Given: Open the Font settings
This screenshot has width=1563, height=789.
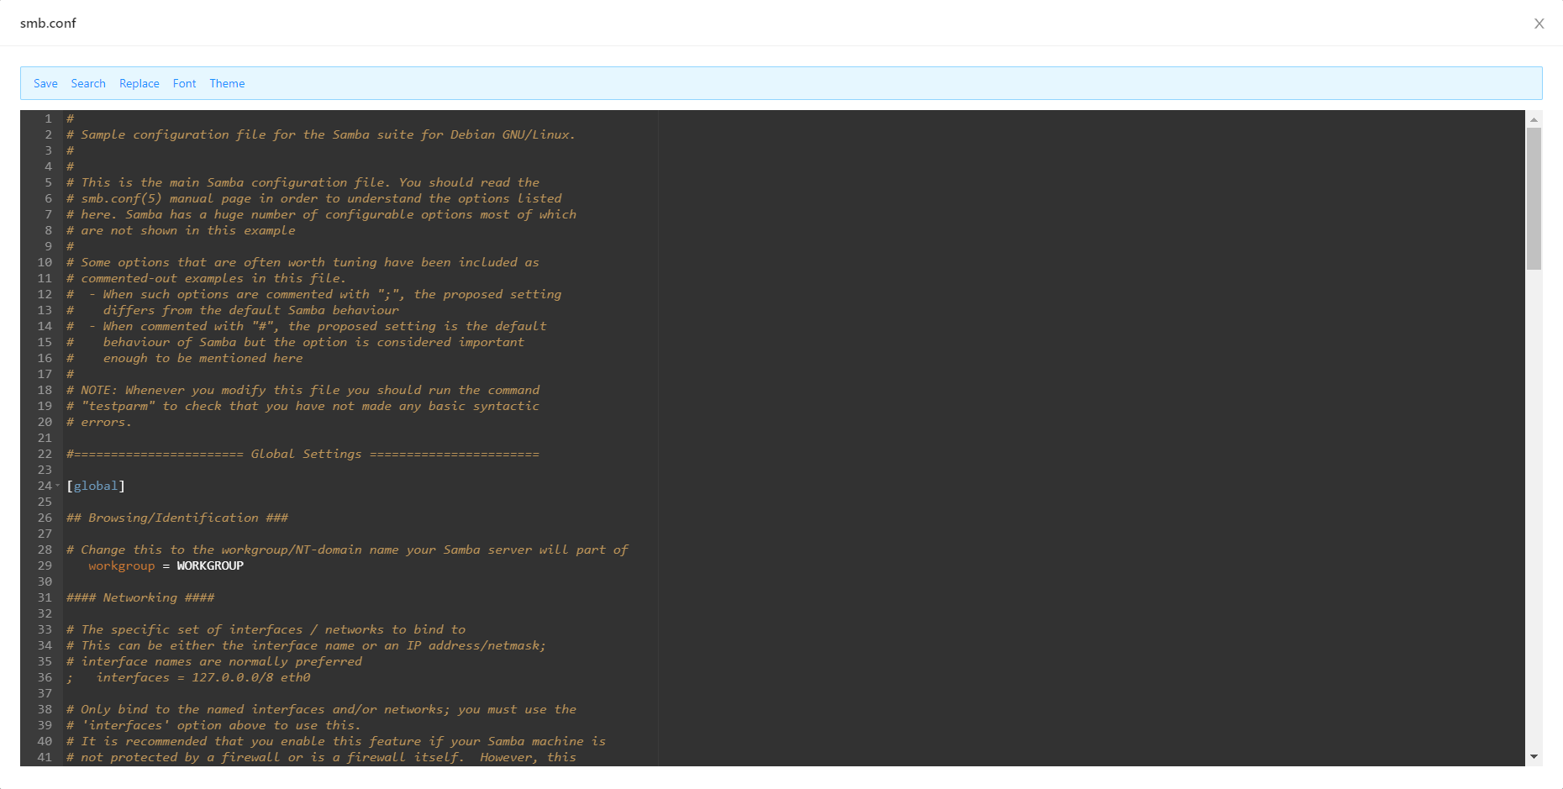Looking at the screenshot, I should [184, 83].
